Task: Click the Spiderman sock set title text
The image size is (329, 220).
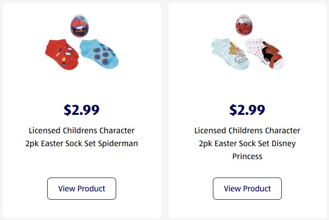Action: (x=81, y=137)
